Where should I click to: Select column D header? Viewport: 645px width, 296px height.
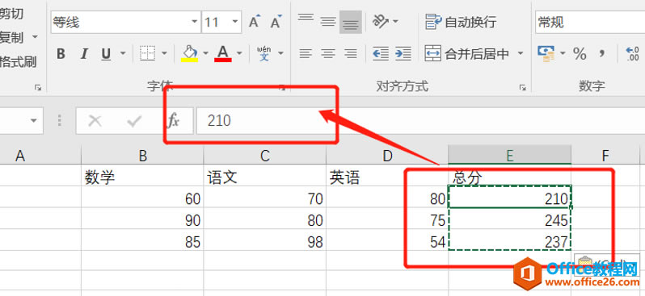tap(387, 155)
